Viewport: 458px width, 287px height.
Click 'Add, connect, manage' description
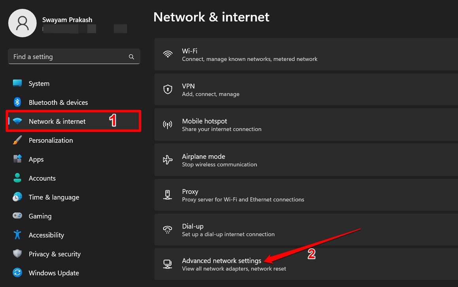tap(211, 94)
